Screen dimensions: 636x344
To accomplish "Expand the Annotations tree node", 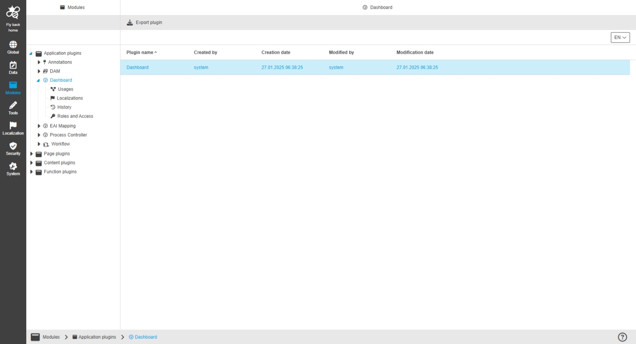I will pyautogui.click(x=39, y=62).
